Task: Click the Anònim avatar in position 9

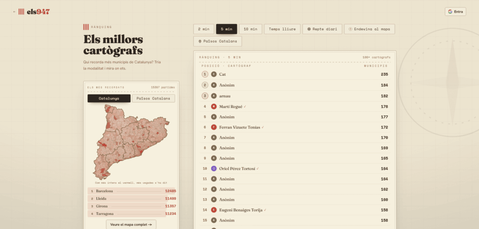Action: click(214, 158)
